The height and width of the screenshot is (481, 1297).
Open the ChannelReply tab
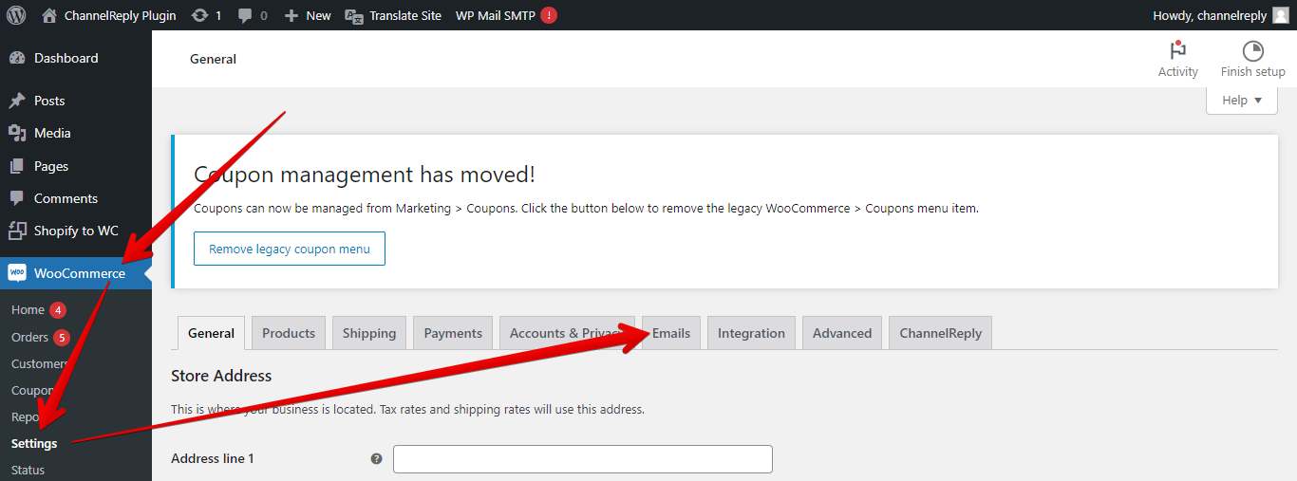(941, 333)
